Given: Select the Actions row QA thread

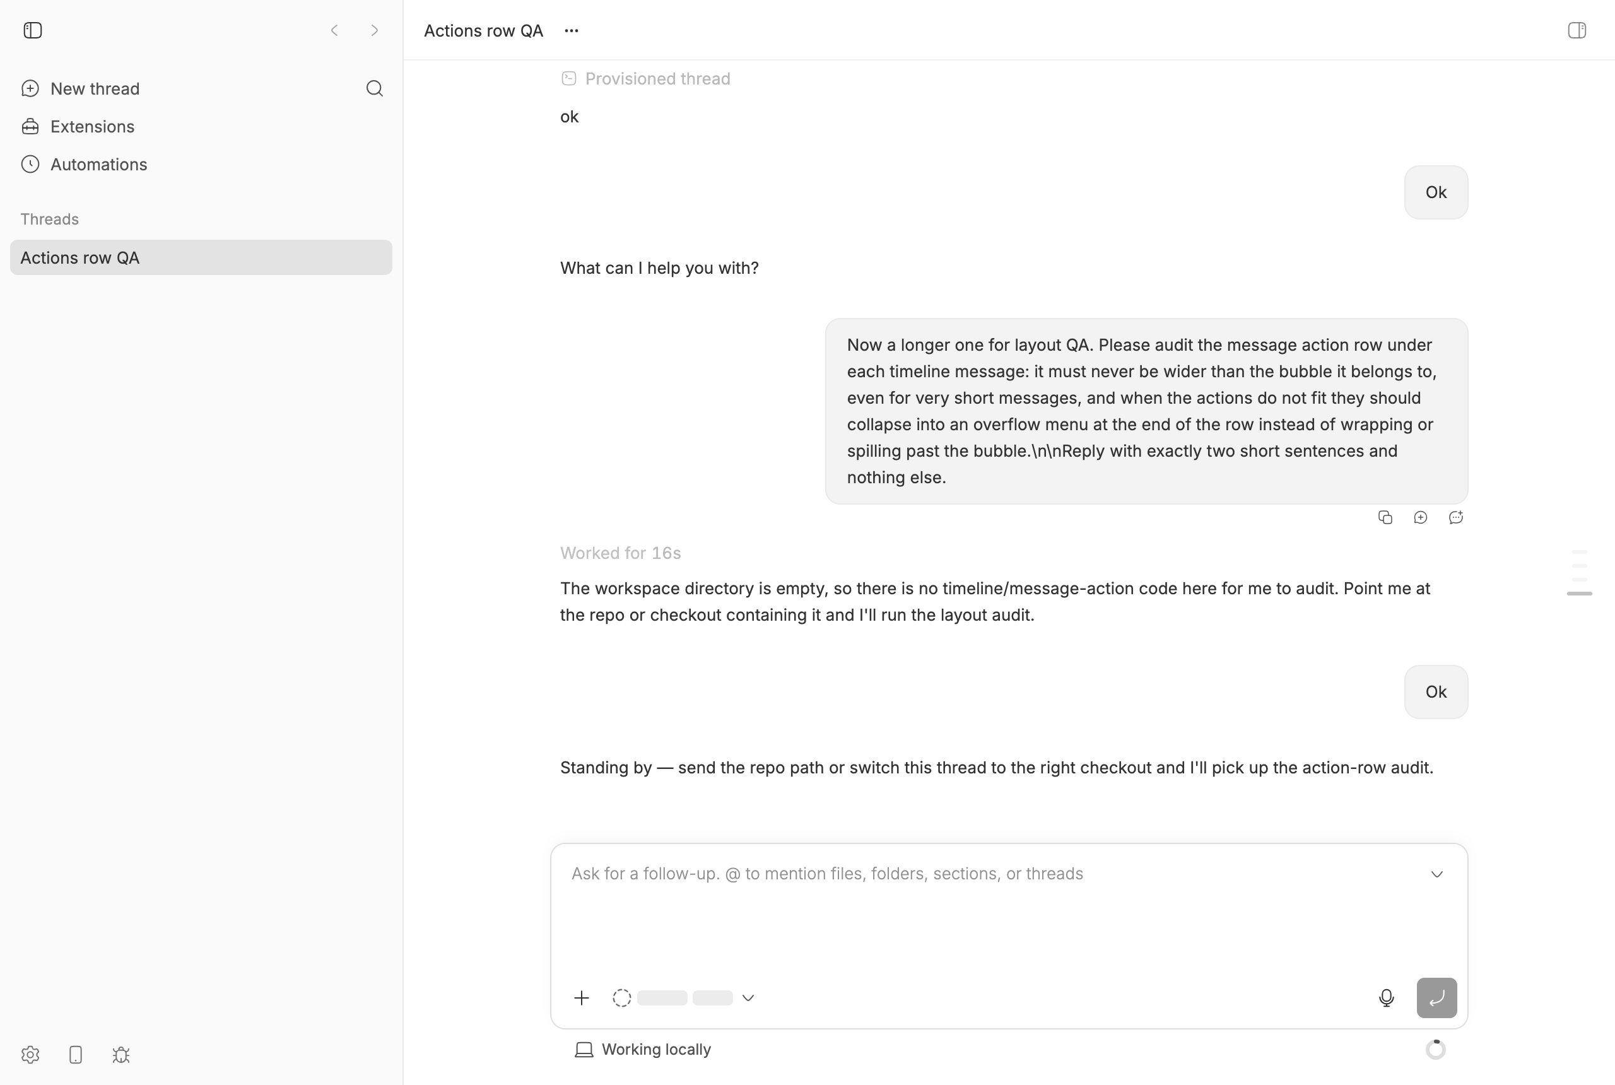Looking at the screenshot, I should 201,257.
